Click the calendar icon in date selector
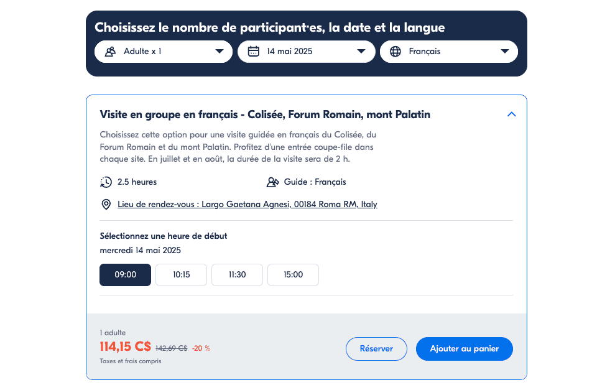Viewport: 615px width, 385px height. tap(253, 52)
